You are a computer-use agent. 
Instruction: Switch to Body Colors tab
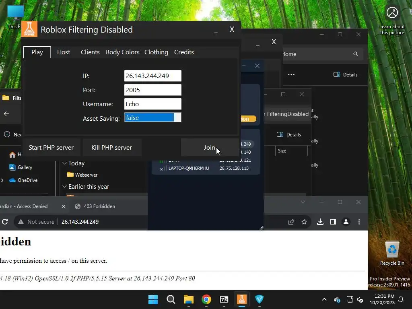[122, 52]
